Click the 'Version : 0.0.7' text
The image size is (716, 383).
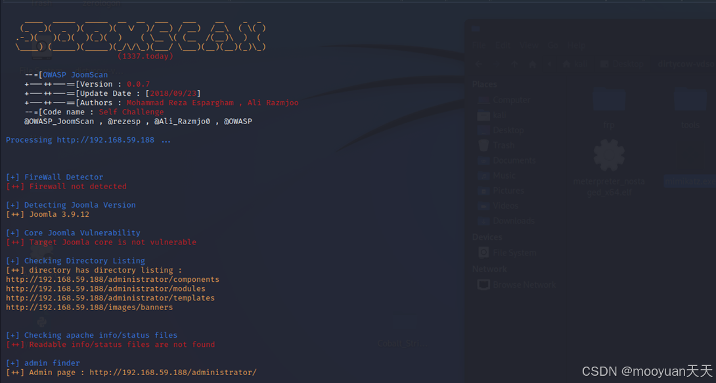(115, 84)
